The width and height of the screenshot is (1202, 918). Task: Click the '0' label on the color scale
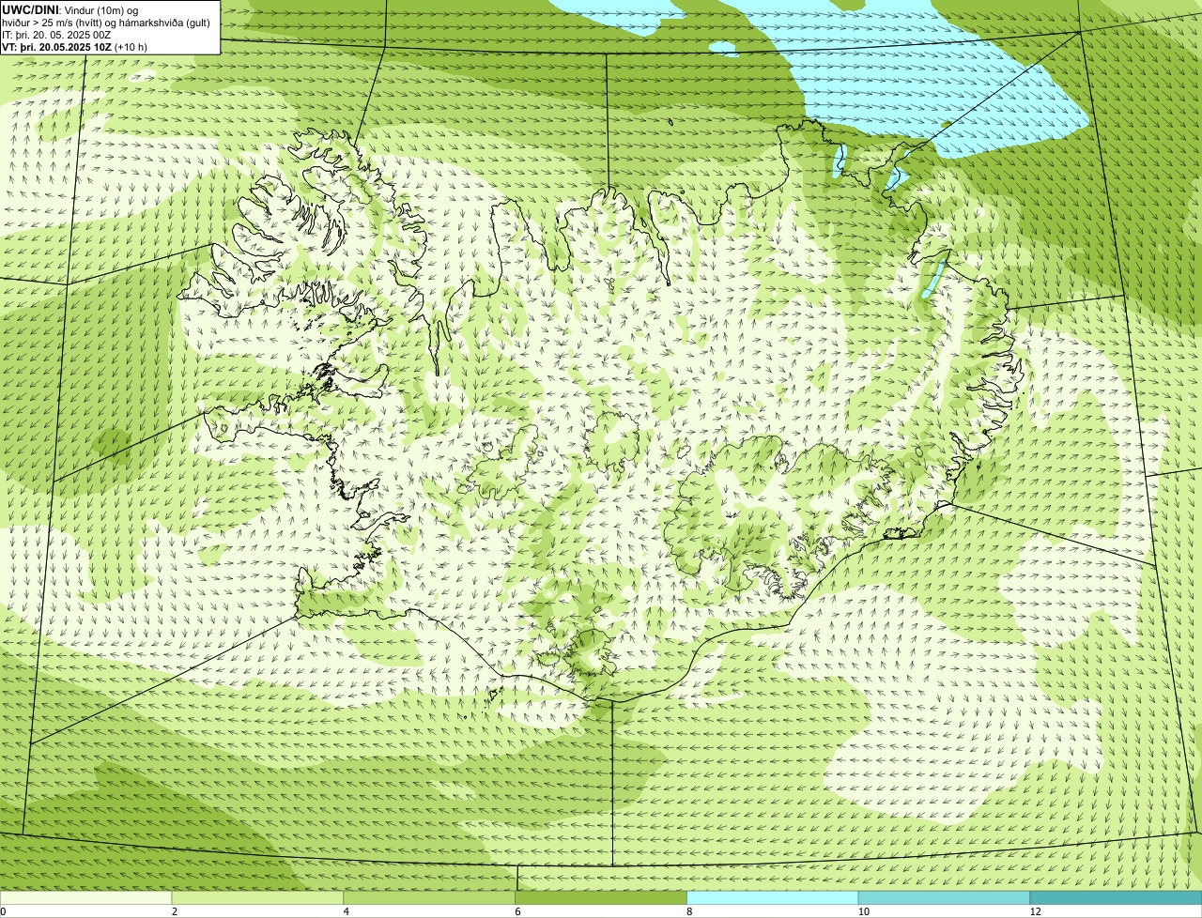[x=3, y=911]
